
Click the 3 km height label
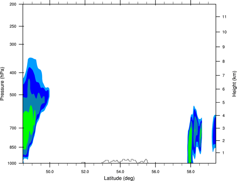(x=224, y=128)
